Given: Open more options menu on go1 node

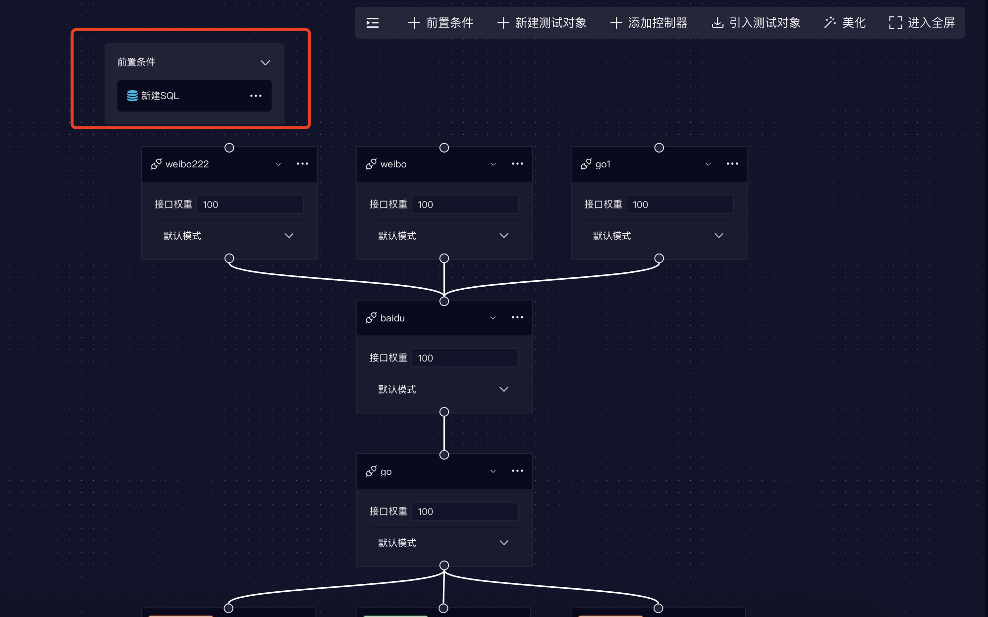Looking at the screenshot, I should pyautogui.click(x=732, y=164).
